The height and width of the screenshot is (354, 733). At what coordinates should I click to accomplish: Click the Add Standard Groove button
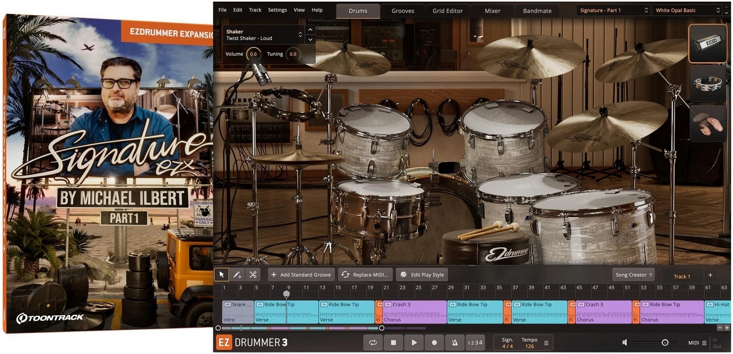301,274
